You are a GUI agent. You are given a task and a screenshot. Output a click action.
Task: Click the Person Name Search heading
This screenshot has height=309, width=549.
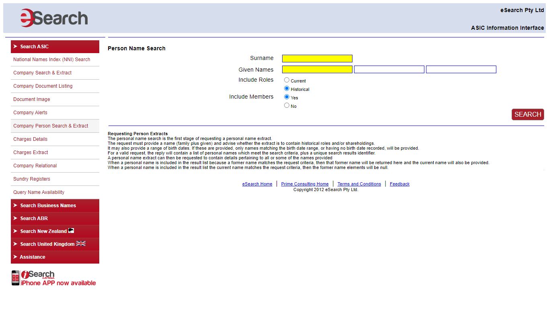click(137, 48)
